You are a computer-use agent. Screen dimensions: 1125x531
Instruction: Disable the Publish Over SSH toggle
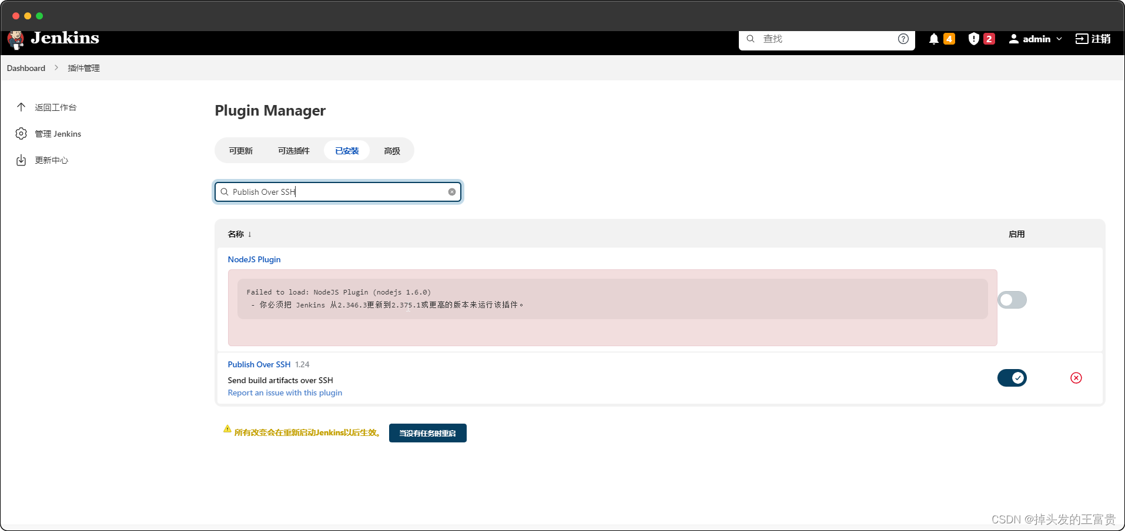(1012, 378)
